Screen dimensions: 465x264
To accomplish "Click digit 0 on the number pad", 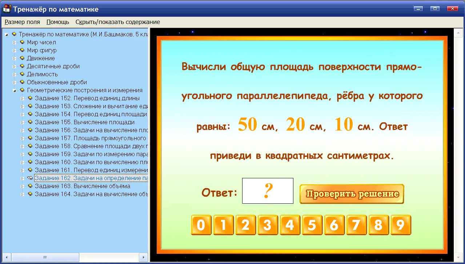I will pyautogui.click(x=201, y=225).
